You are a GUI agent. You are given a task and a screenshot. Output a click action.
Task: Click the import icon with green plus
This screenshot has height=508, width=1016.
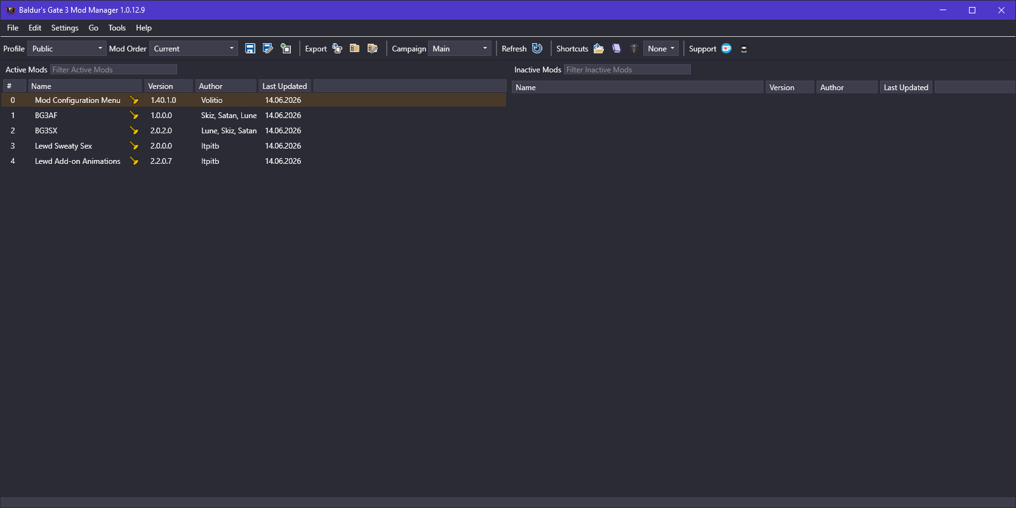click(286, 48)
